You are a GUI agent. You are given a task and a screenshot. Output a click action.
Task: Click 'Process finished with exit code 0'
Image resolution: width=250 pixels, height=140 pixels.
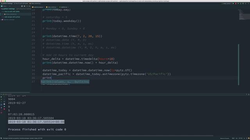(37, 129)
